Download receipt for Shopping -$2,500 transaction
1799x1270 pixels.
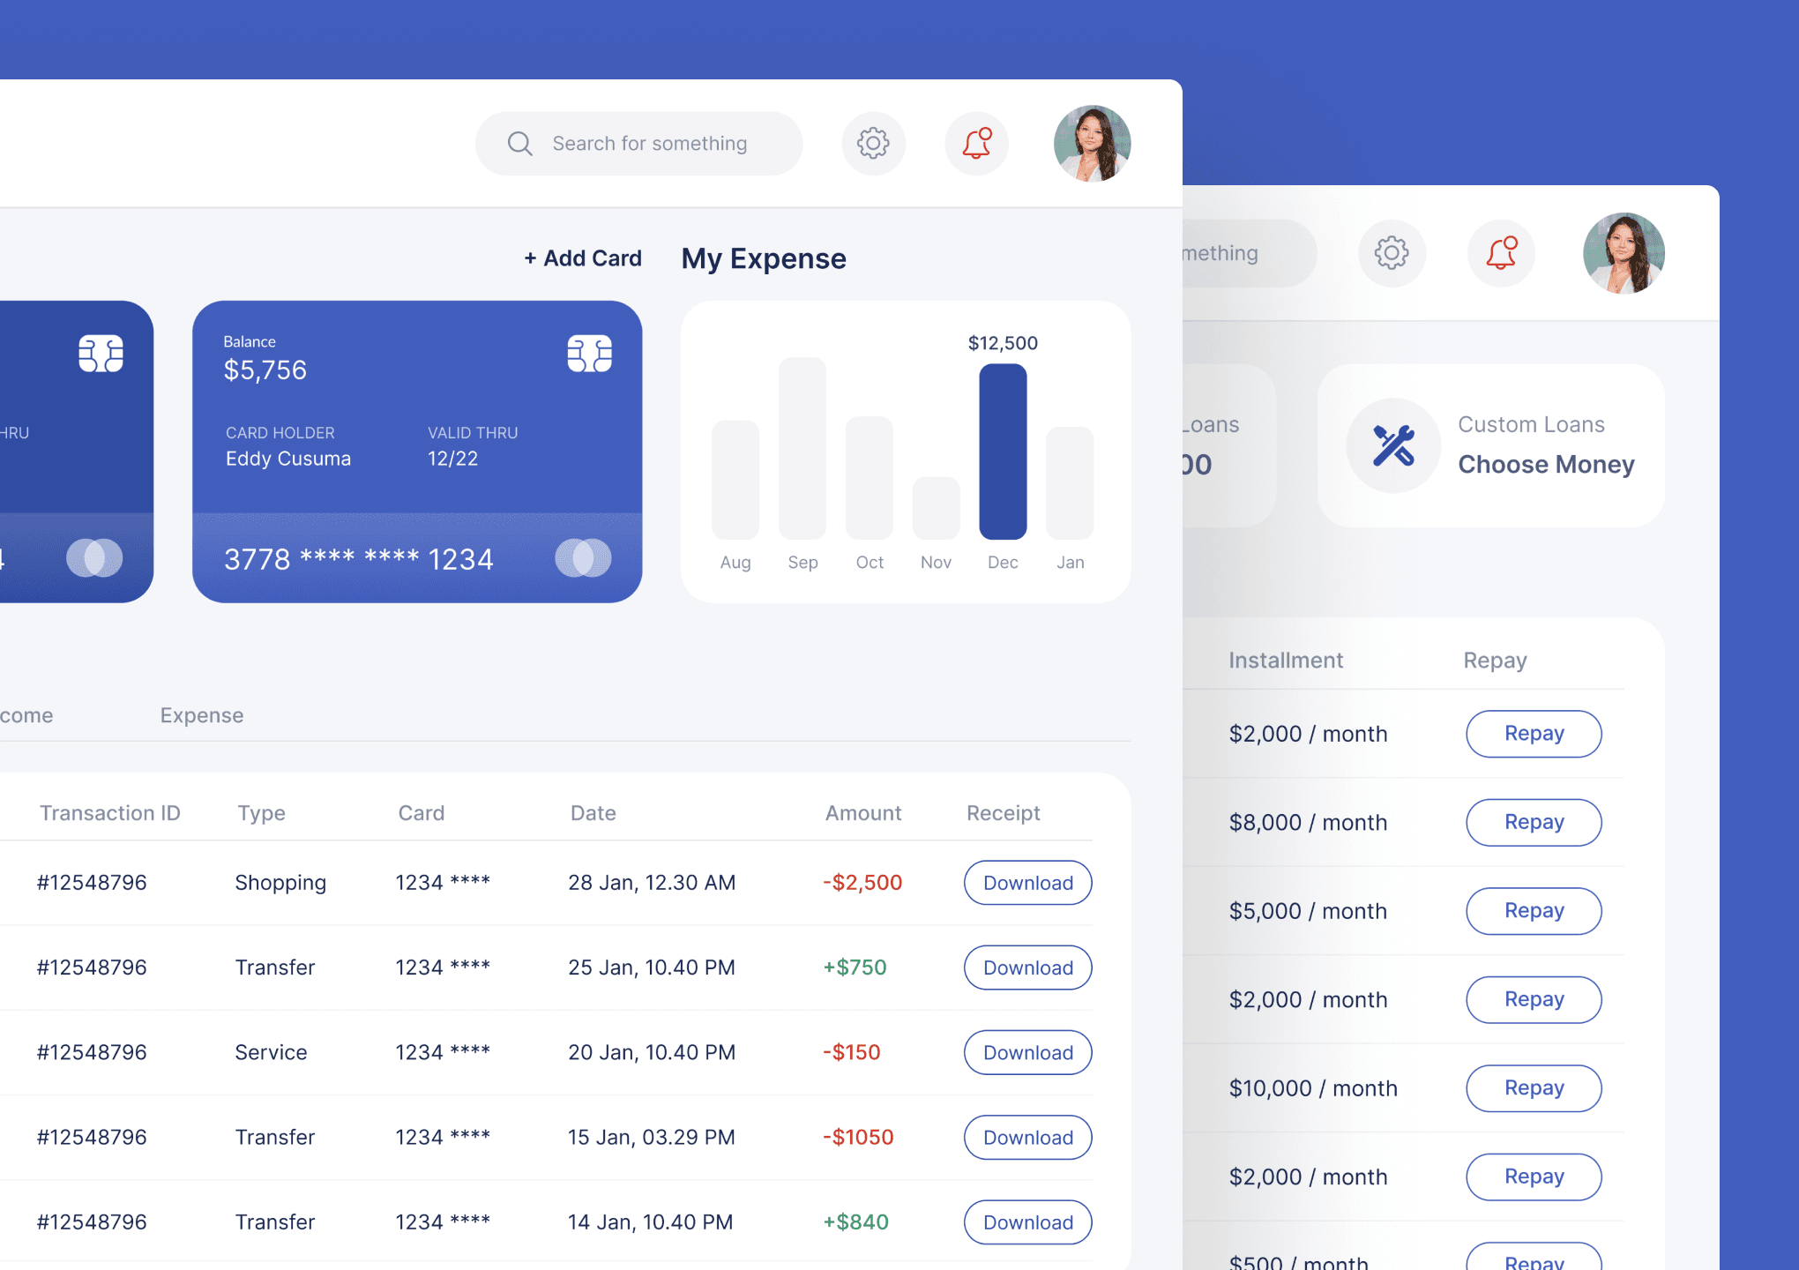[x=1028, y=883]
